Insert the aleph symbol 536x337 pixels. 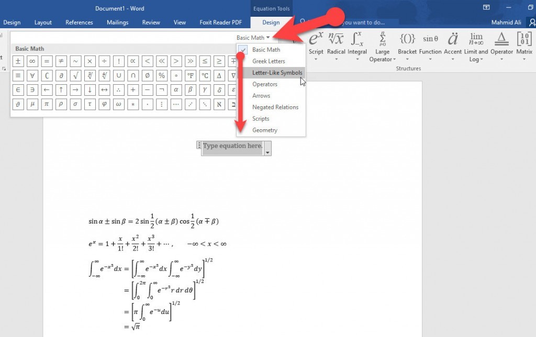coord(219,104)
